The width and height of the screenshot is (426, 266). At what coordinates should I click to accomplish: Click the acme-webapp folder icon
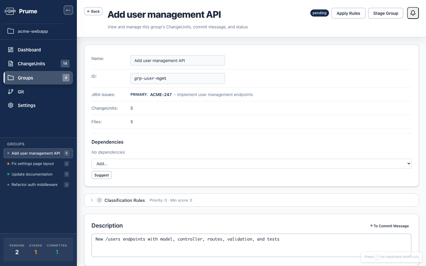(x=11, y=31)
